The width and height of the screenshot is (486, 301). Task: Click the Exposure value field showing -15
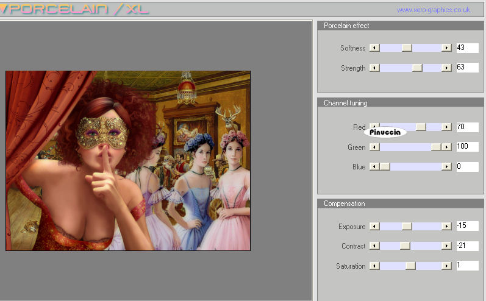pyautogui.click(x=468, y=225)
